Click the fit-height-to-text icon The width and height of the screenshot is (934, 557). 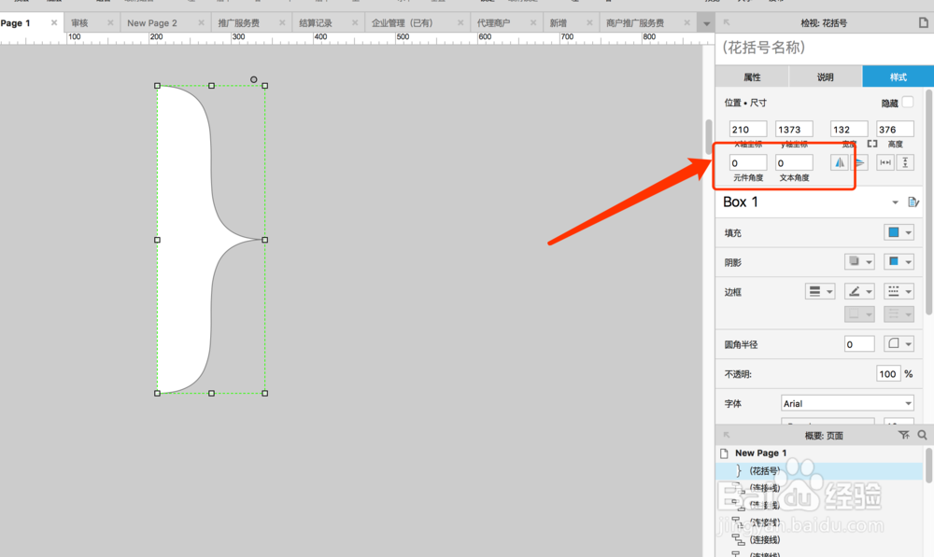(905, 162)
